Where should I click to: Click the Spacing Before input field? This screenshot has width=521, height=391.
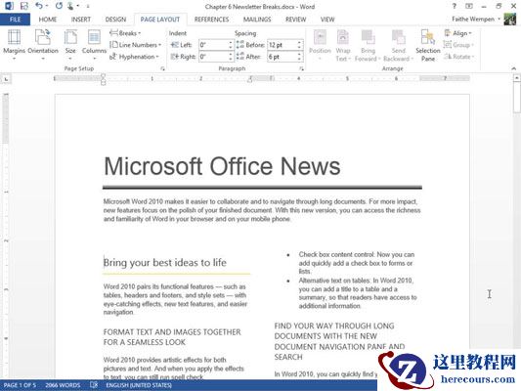pos(282,45)
